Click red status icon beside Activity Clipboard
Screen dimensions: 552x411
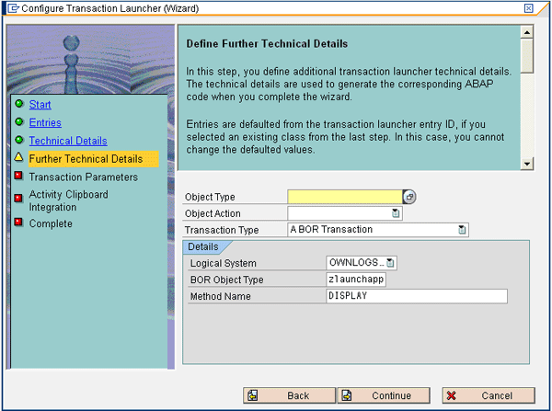coord(18,198)
